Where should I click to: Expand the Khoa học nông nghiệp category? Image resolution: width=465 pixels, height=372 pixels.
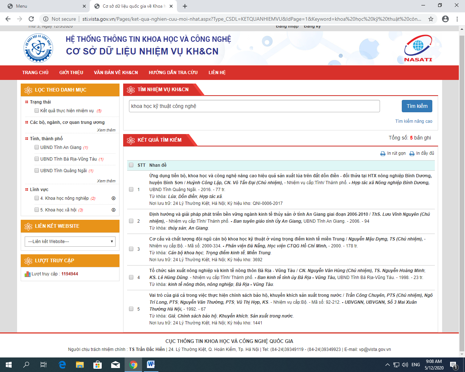[x=113, y=198]
